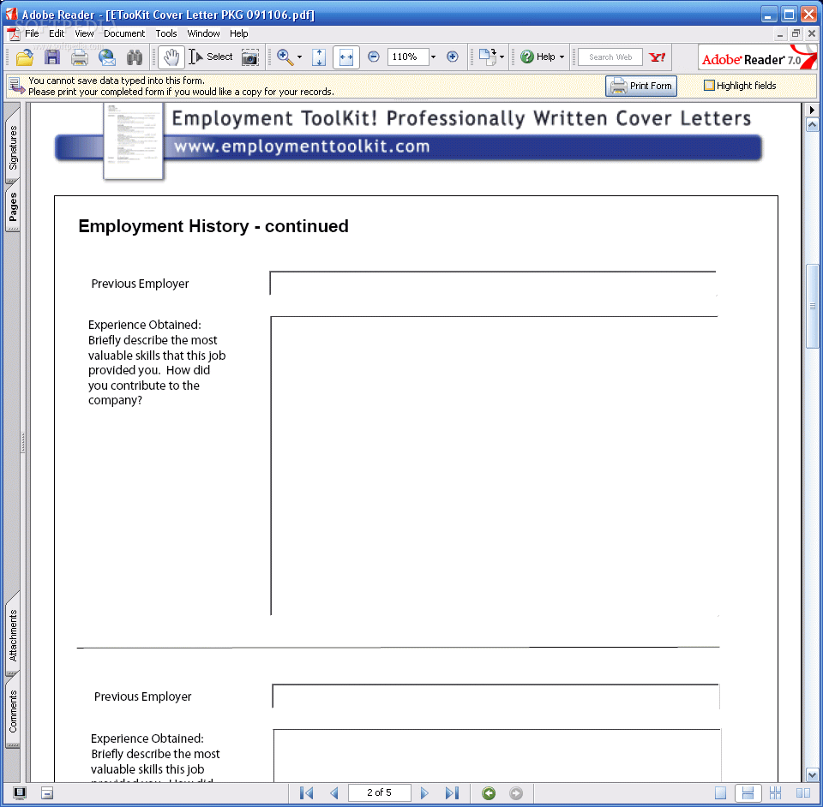Open Search with the binoculars icon
823x807 pixels.
(x=135, y=57)
